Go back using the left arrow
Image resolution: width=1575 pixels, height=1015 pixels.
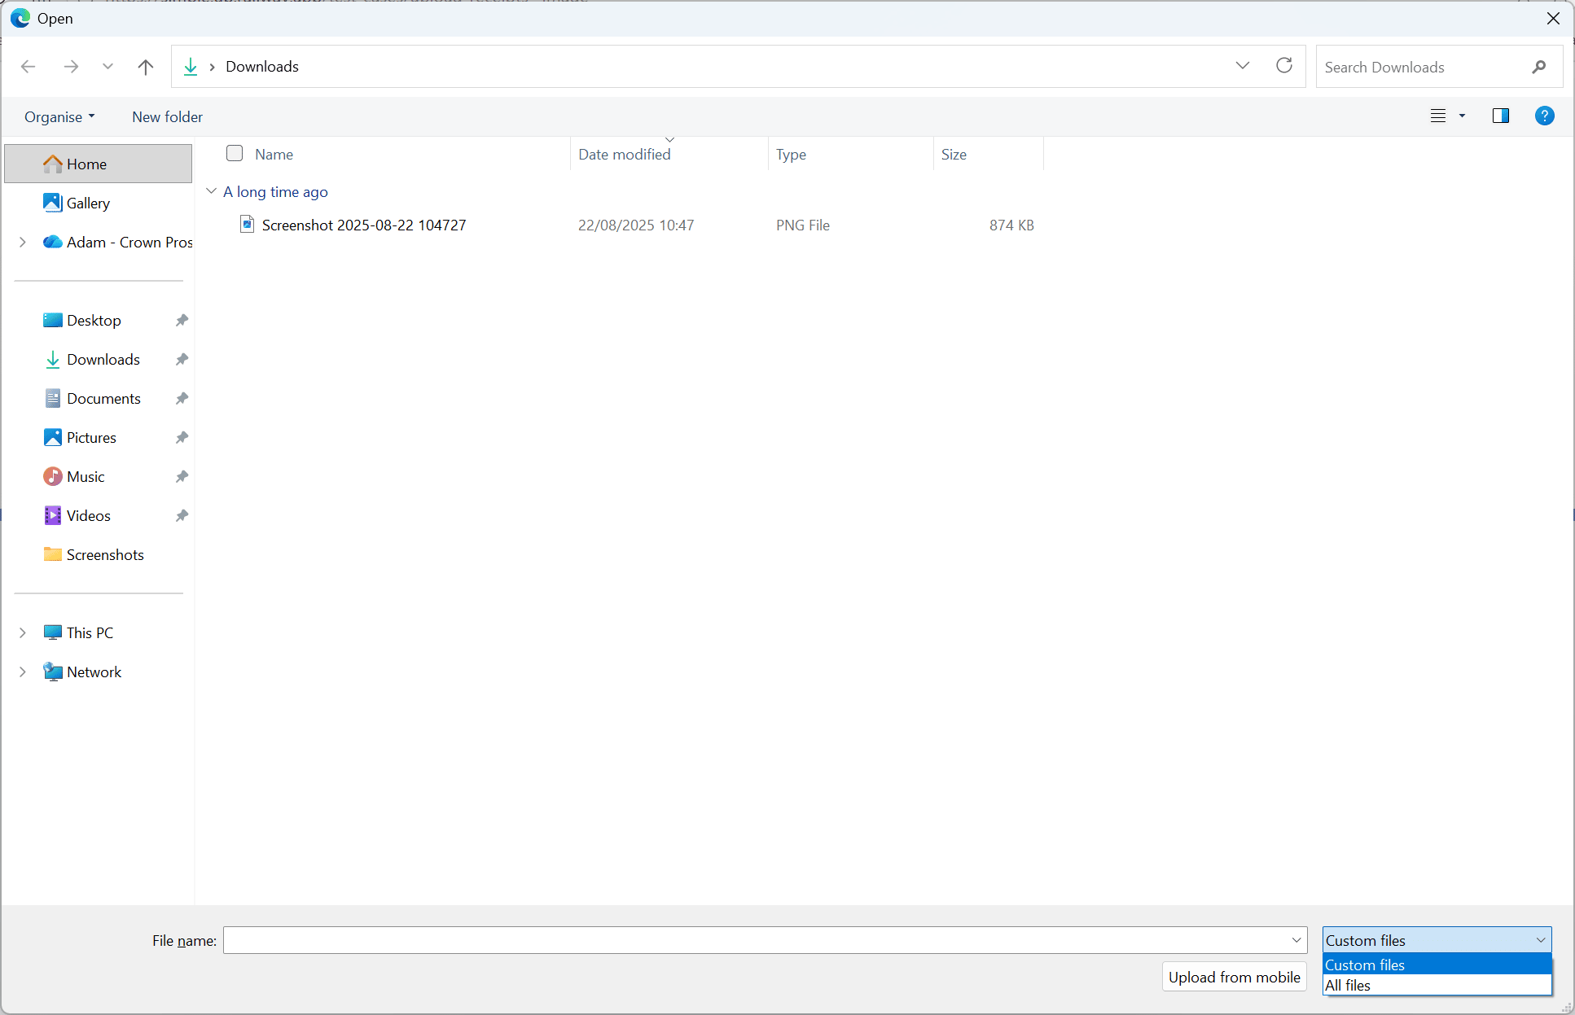29,67
